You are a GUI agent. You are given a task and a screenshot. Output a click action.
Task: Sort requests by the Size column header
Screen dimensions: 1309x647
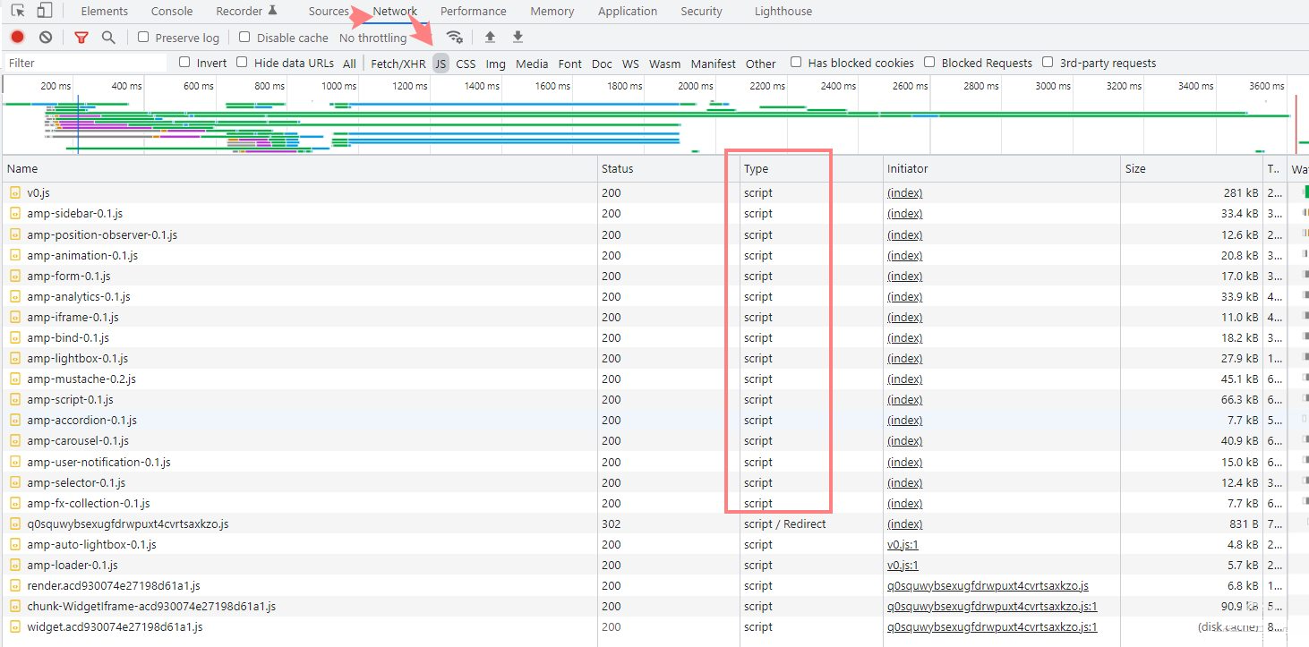[1135, 168]
